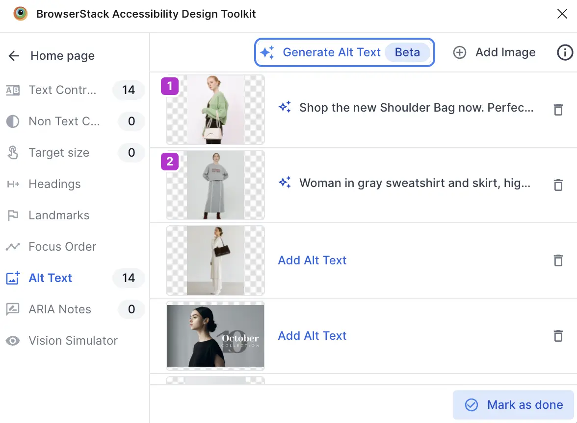Delete the gray sweatshirt image entry
577x423 pixels.
558,185
